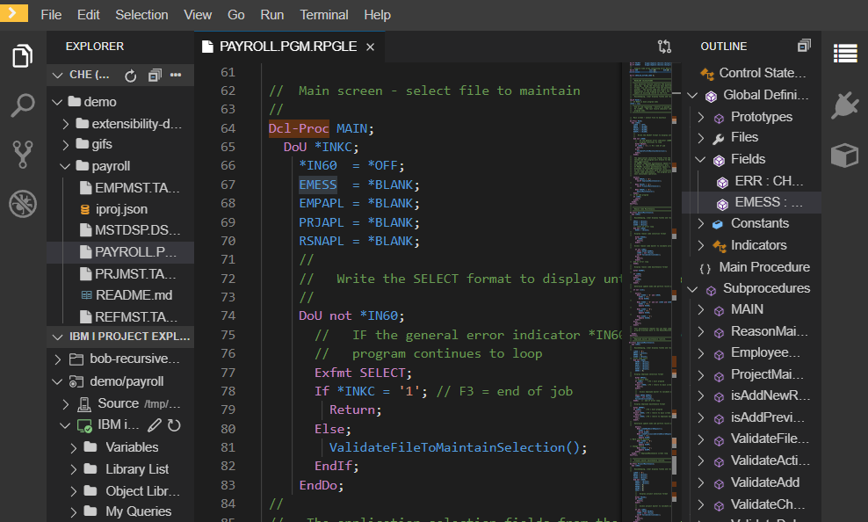Expand the Object Libr... folder

click(x=73, y=491)
